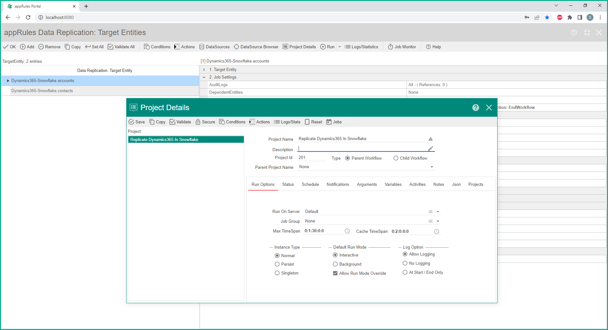The height and width of the screenshot is (330, 608).
Task: Expand the 1. Target Entity section
Action: click(x=204, y=69)
